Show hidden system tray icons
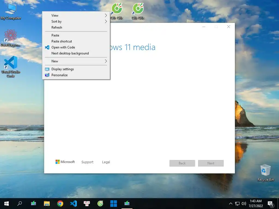 pos(231,204)
